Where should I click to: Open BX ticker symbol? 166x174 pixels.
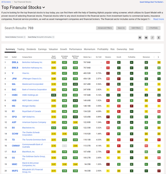(x=13, y=128)
